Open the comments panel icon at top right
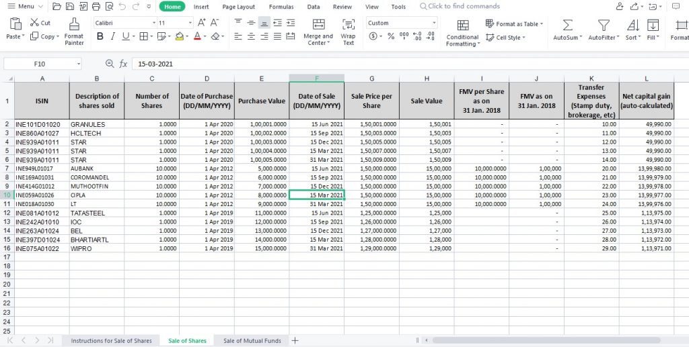 pyautogui.click(x=676, y=7)
